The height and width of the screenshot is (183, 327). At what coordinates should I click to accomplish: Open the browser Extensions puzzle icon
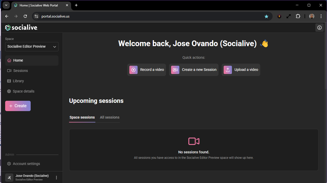click(298, 16)
